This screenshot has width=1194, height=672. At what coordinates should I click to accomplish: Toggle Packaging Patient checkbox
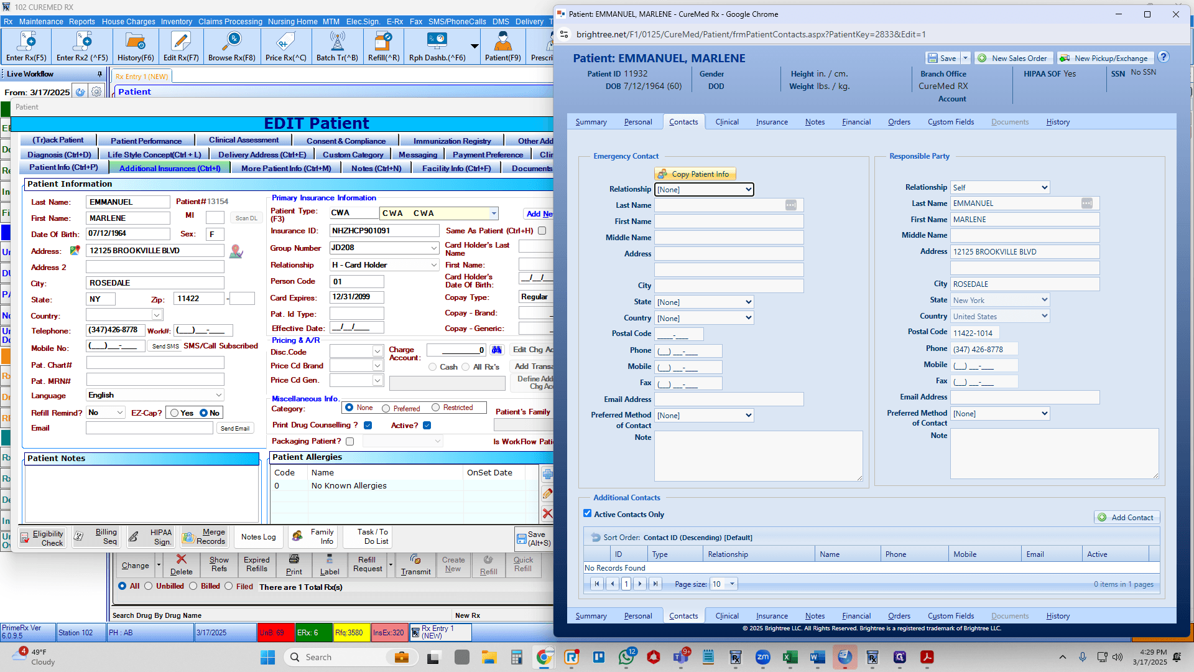[349, 442]
